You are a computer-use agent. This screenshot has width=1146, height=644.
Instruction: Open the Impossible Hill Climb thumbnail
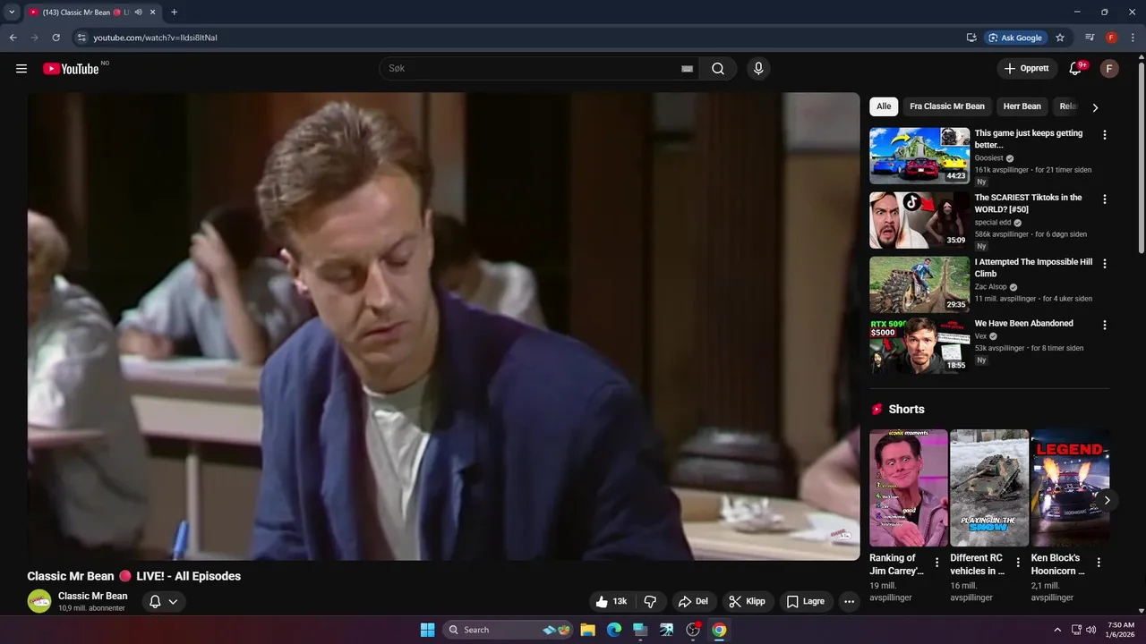click(919, 284)
